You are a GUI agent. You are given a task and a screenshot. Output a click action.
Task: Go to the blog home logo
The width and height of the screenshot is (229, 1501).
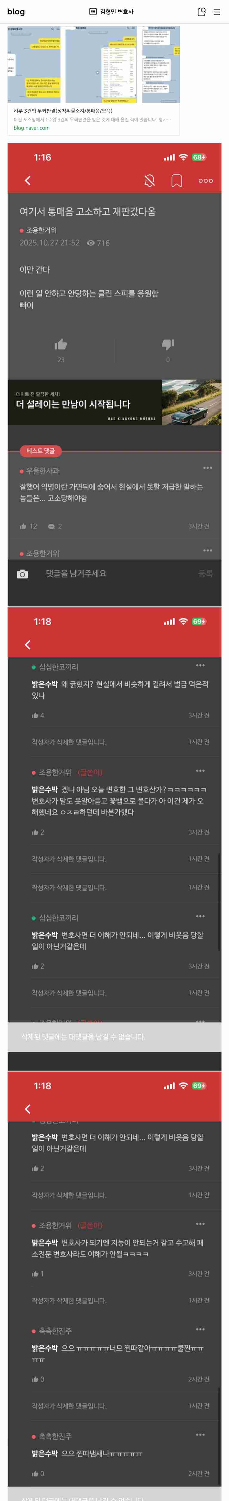[16, 12]
